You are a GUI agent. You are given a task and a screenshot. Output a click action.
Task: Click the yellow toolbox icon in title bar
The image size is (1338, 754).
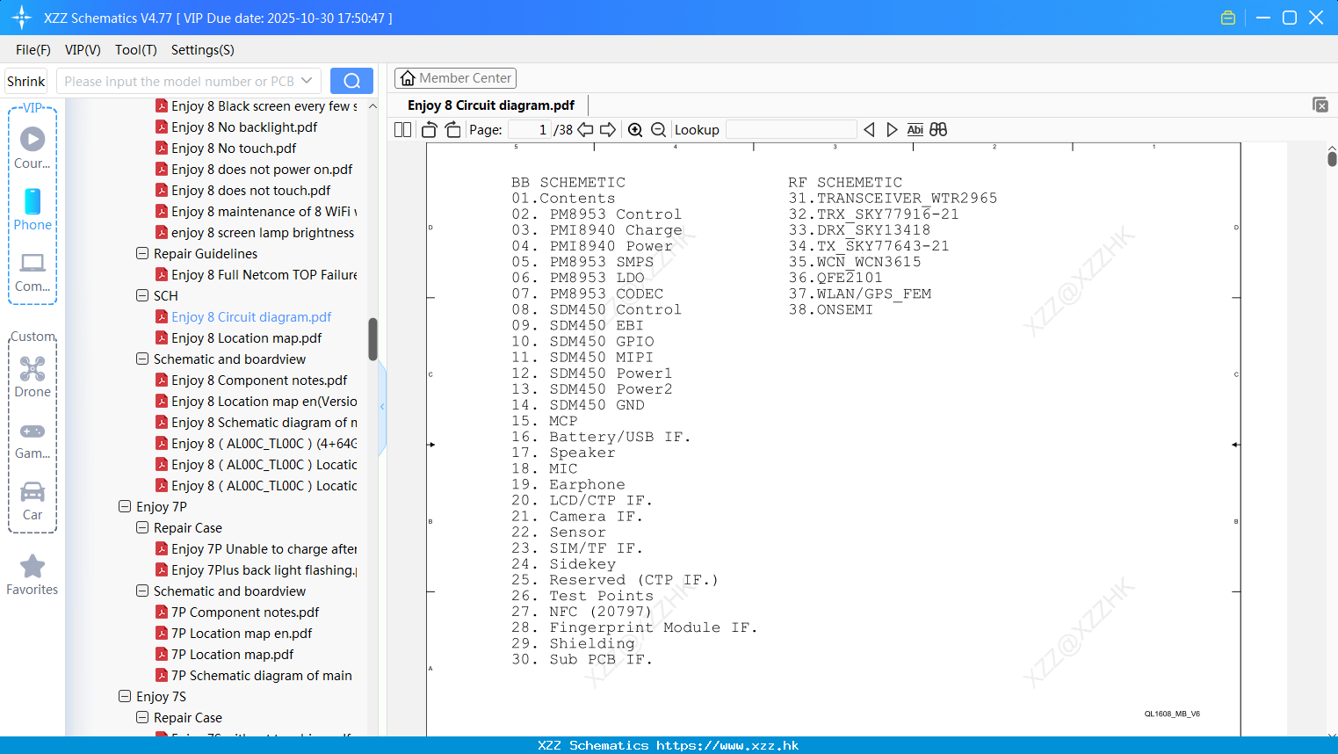(x=1228, y=18)
